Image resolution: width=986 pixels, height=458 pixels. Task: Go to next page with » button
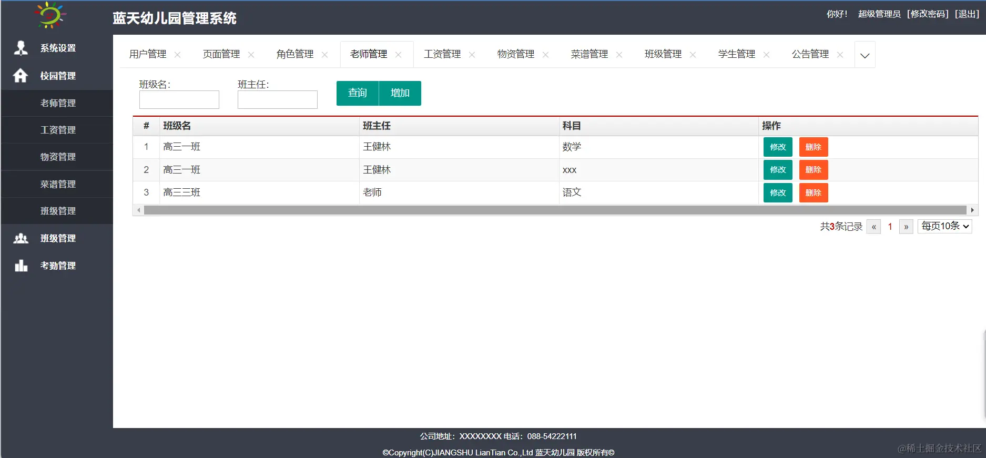pos(906,227)
